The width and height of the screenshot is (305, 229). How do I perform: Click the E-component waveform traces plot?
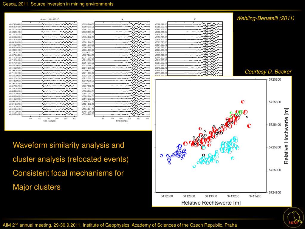[x=195, y=49]
